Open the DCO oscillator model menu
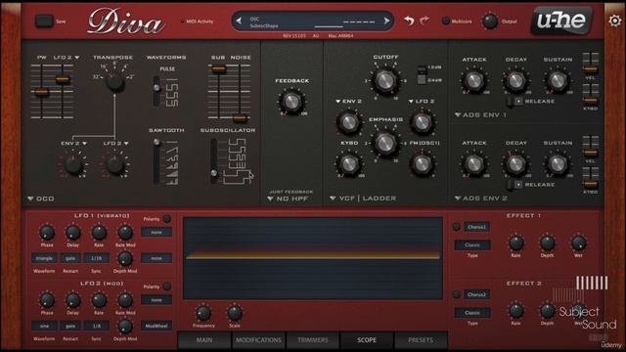This screenshot has height=352, width=626. click(x=41, y=198)
